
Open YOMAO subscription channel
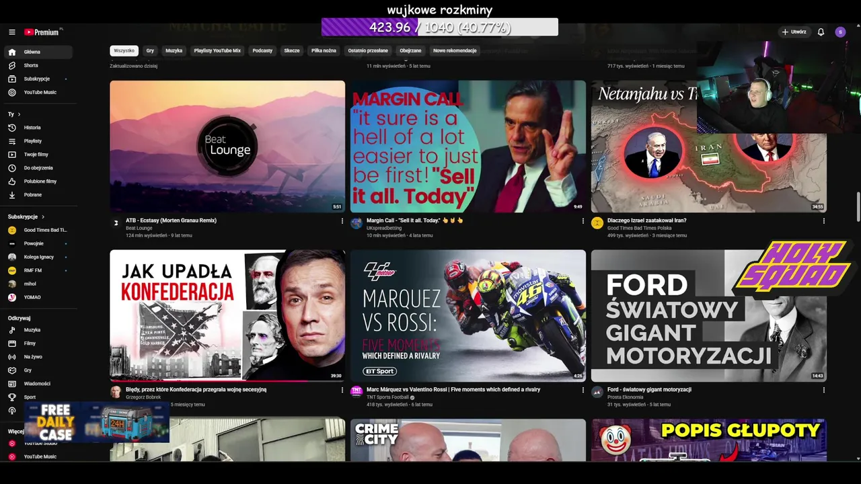(x=38, y=297)
